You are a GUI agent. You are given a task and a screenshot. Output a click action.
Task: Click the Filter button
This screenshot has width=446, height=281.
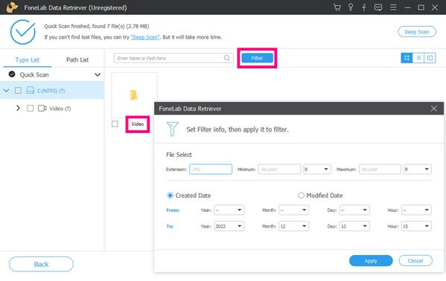coord(257,58)
